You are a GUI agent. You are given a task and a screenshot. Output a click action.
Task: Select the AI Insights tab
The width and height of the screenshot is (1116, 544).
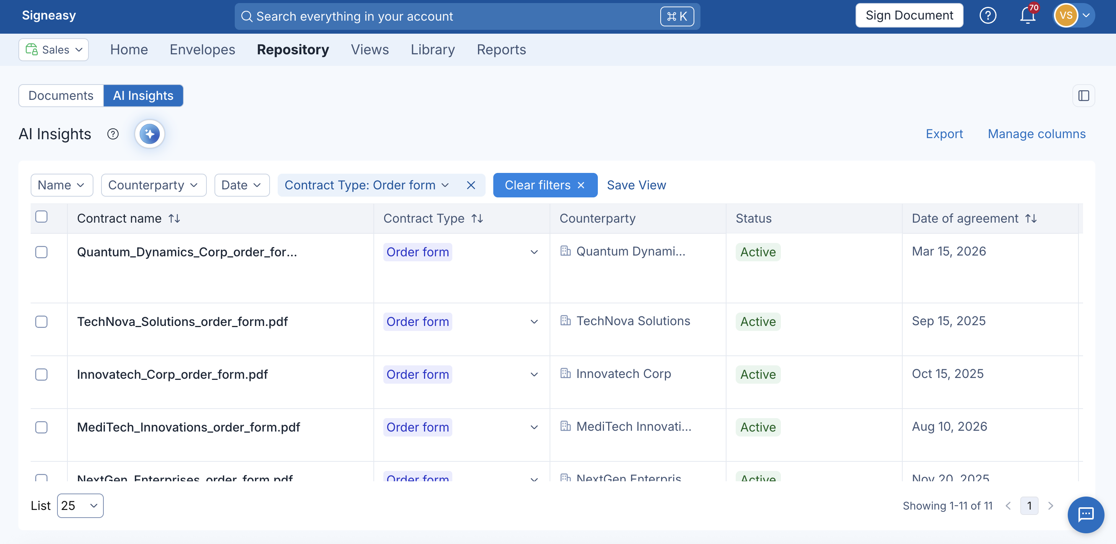(x=143, y=96)
